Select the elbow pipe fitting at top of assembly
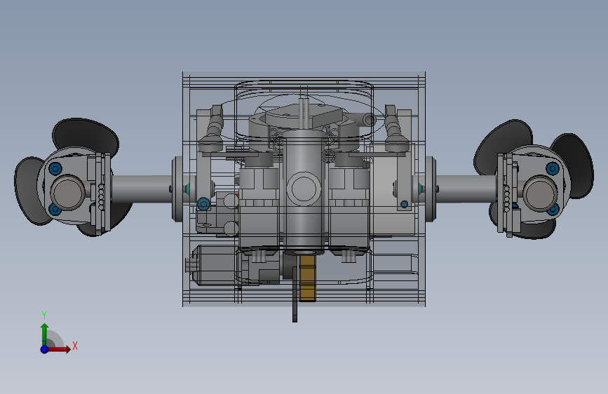Viewport: 608px width, 394px height. pyautogui.click(x=363, y=119)
